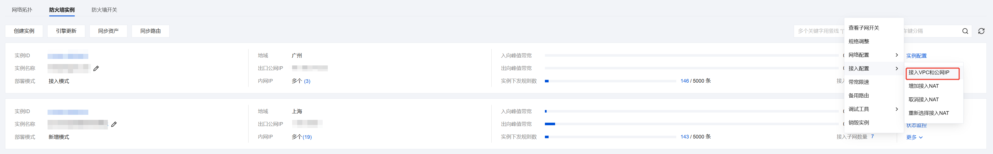993x154 pixels.
Task: Click the 多个 (3) intranet IP link
Action: 307,81
